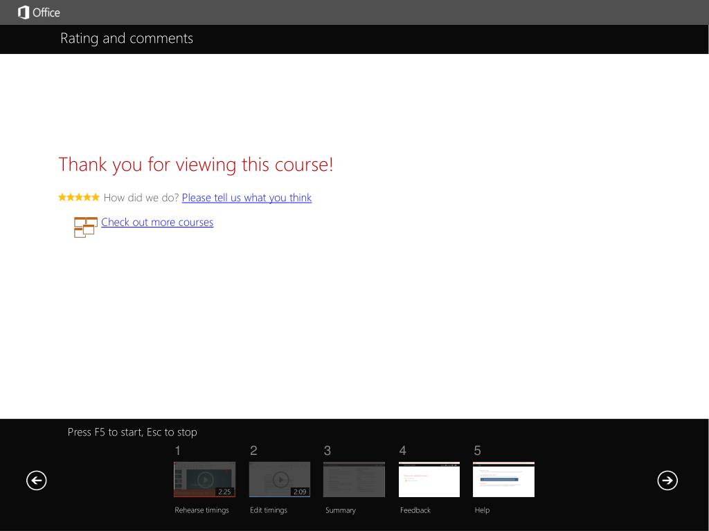
Task: Go to the previous slide with left arrow
Action: [37, 480]
